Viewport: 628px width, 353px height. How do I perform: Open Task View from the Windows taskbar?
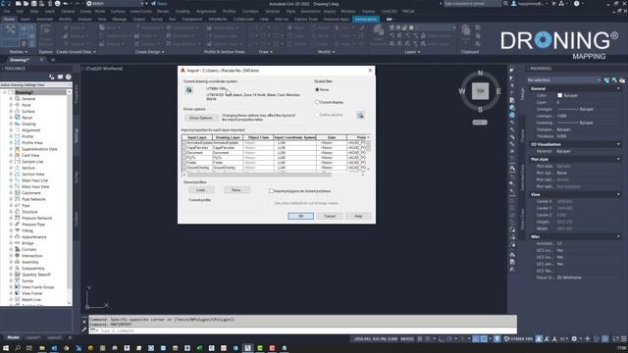click(x=29, y=348)
